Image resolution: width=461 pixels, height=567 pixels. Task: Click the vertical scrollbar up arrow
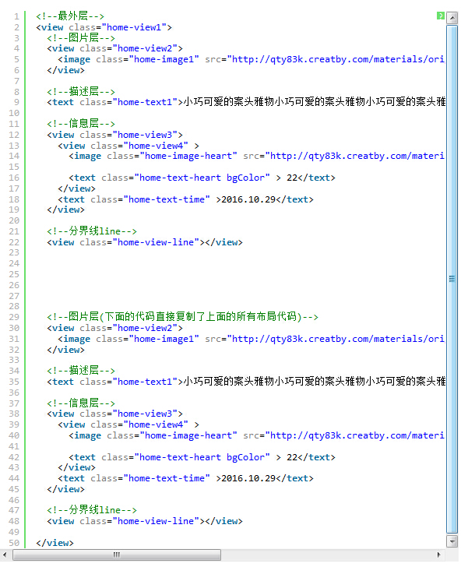pyautogui.click(x=452, y=17)
